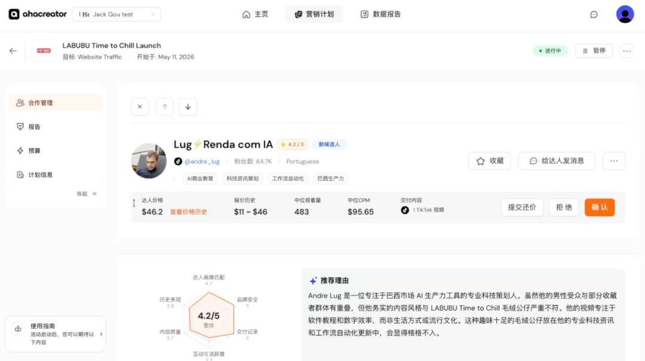The image size is (645, 361).
Task: Open the chat messages icon in header
Action: (594, 14)
